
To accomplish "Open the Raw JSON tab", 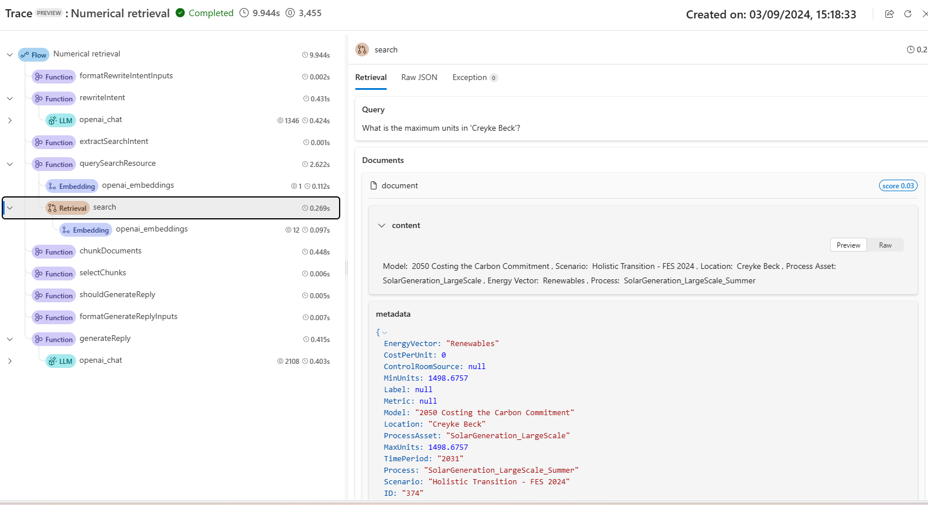I will point(419,77).
